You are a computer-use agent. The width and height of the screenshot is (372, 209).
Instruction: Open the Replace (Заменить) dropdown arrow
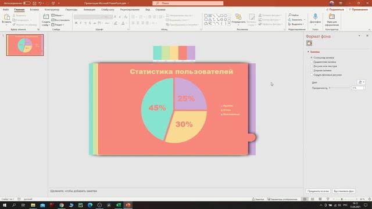pyautogui.click(x=305, y=20)
